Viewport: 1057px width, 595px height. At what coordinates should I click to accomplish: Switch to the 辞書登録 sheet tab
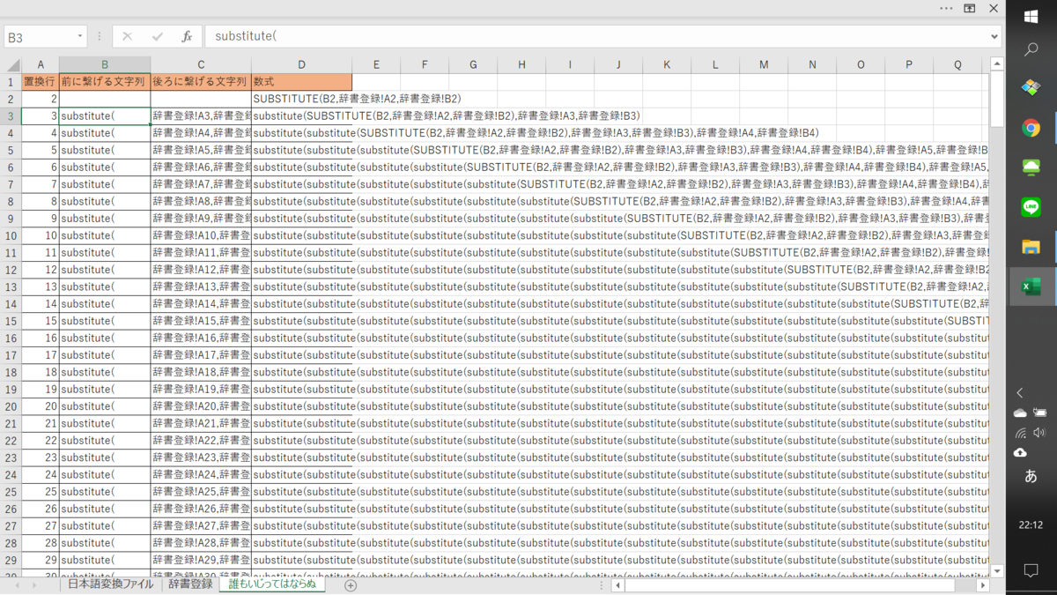tap(190, 584)
